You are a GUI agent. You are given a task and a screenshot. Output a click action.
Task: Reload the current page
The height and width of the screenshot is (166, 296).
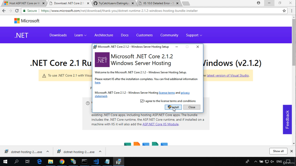click(17, 11)
